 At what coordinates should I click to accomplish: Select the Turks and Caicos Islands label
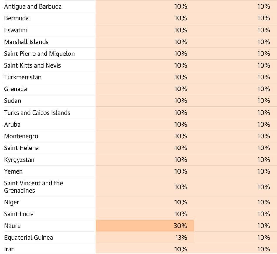37,113
